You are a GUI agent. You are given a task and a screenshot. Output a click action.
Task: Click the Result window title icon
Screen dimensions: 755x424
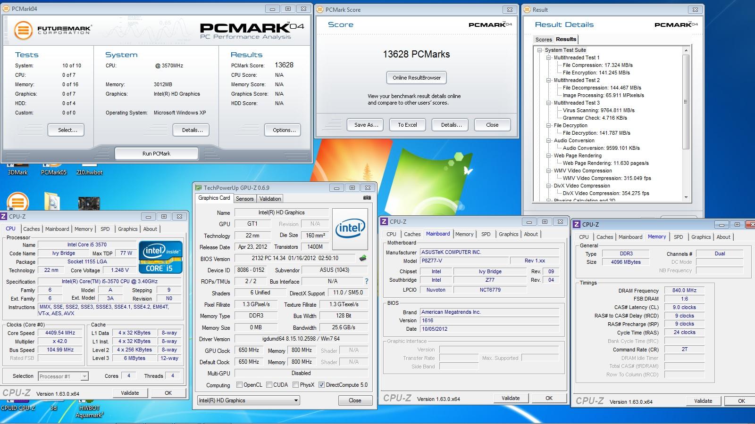[527, 9]
